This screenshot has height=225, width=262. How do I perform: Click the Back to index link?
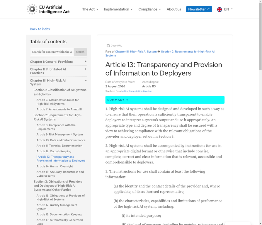[x=38, y=29]
